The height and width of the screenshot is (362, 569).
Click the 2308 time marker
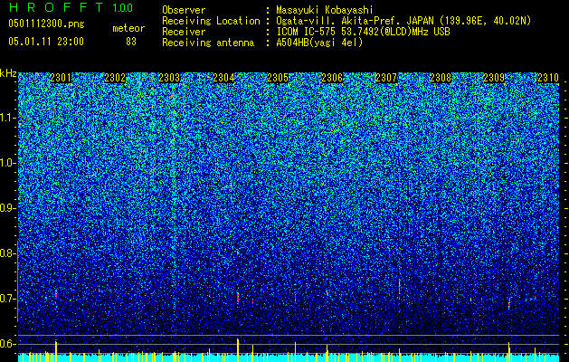tap(441, 78)
